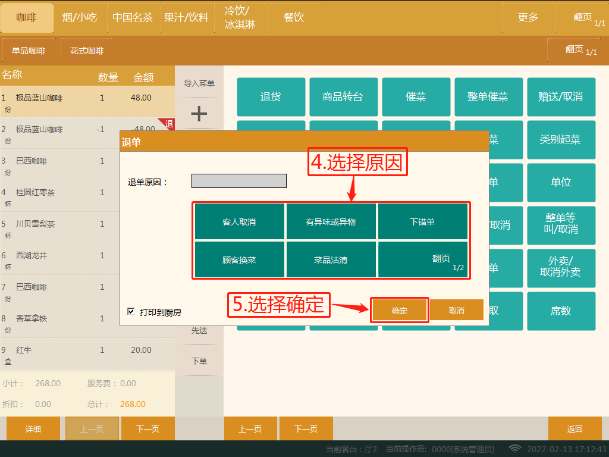Click the Wi-Fi status icon

pyautogui.click(x=514, y=449)
